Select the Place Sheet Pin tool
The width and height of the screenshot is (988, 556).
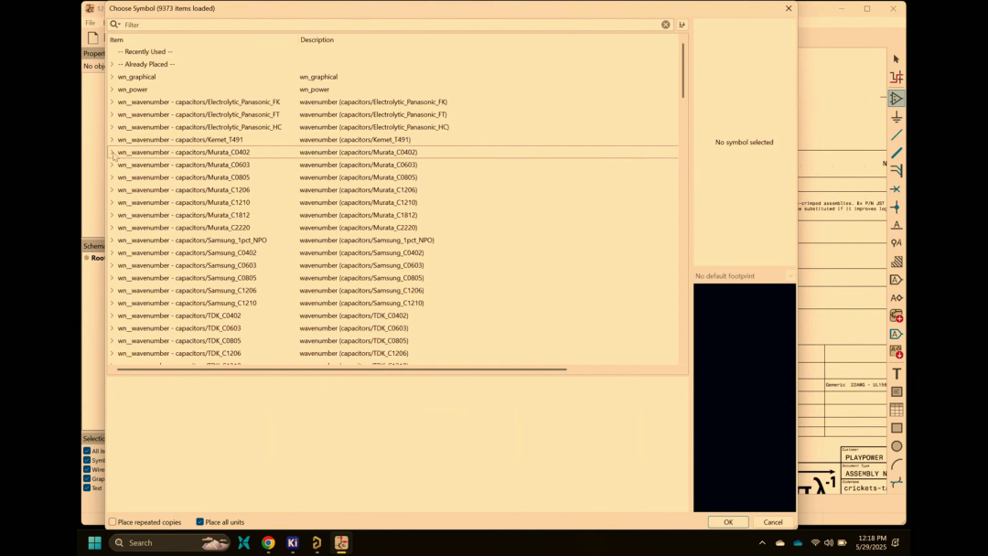(x=896, y=334)
